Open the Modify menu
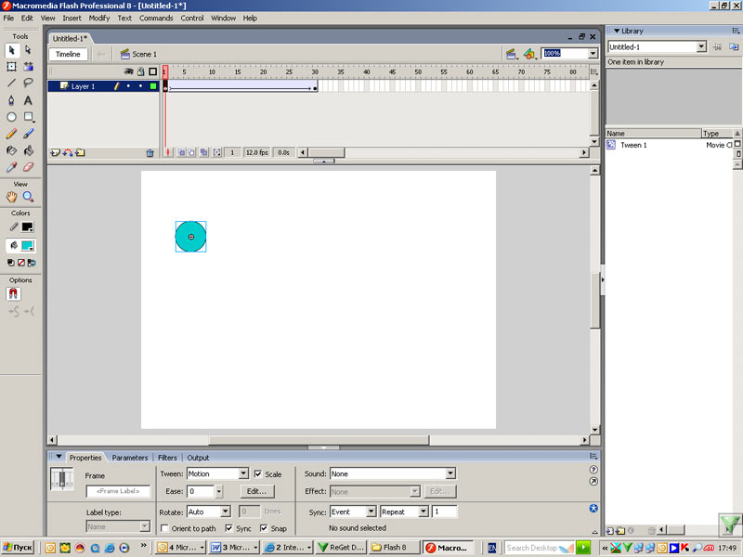743x557 pixels. 98,18
